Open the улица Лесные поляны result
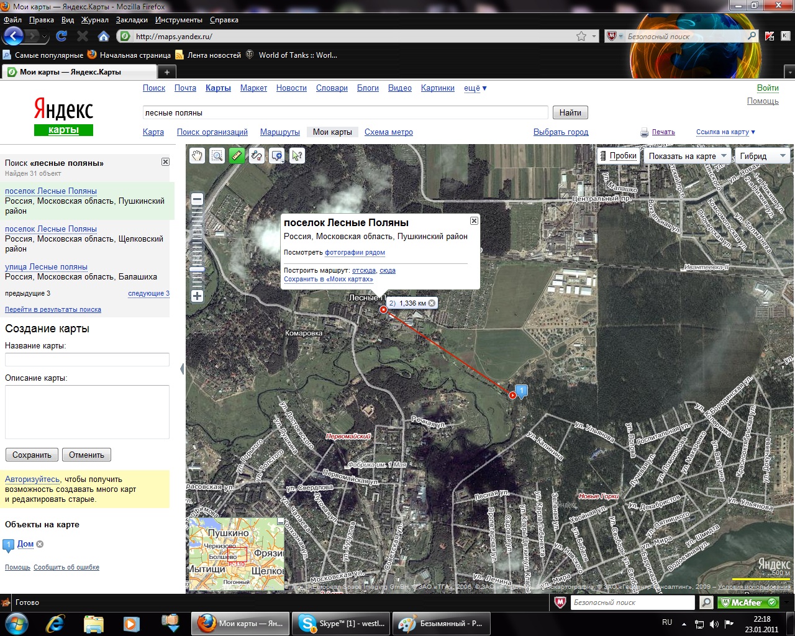The image size is (795, 636). [46, 266]
